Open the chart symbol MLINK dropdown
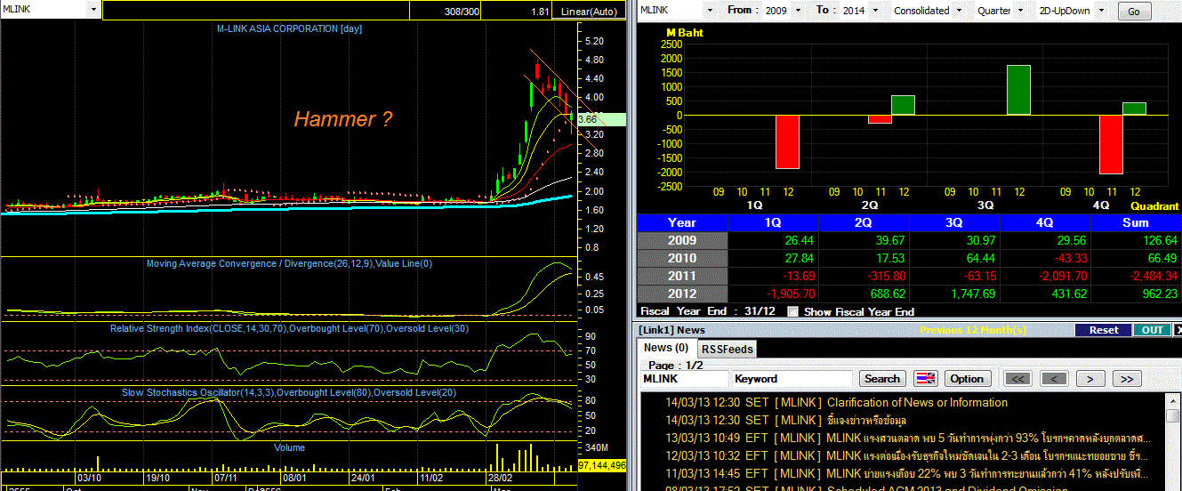Screen dimensions: 1182x491 (x=93, y=11)
